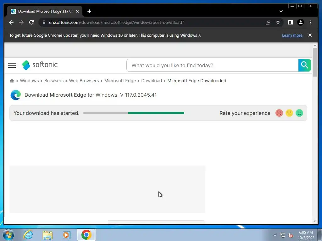Dismiss the Windows 7 update notice
The width and height of the screenshot is (322, 241).
click(x=310, y=35)
